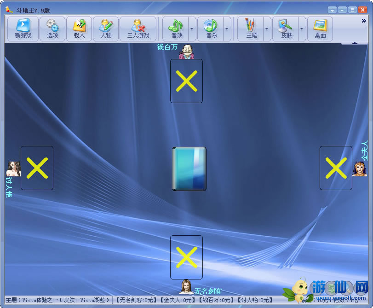Expand the 音乐 dropdown arrow
The height and width of the screenshot is (308, 373).
pos(227,29)
